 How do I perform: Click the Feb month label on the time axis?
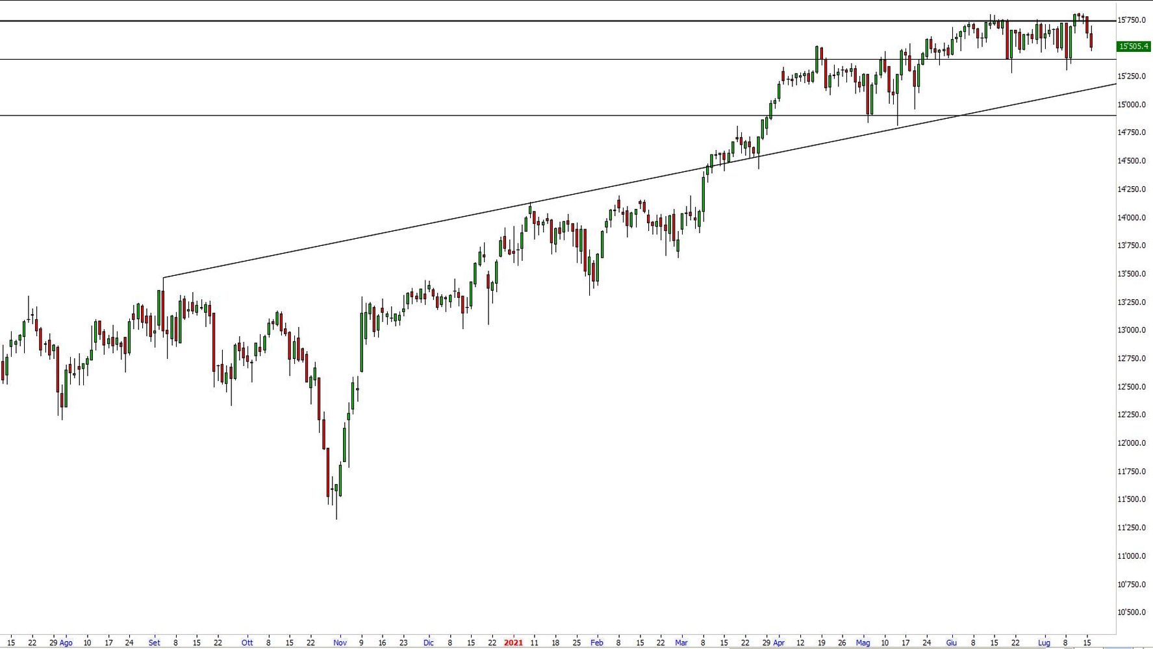click(x=596, y=643)
